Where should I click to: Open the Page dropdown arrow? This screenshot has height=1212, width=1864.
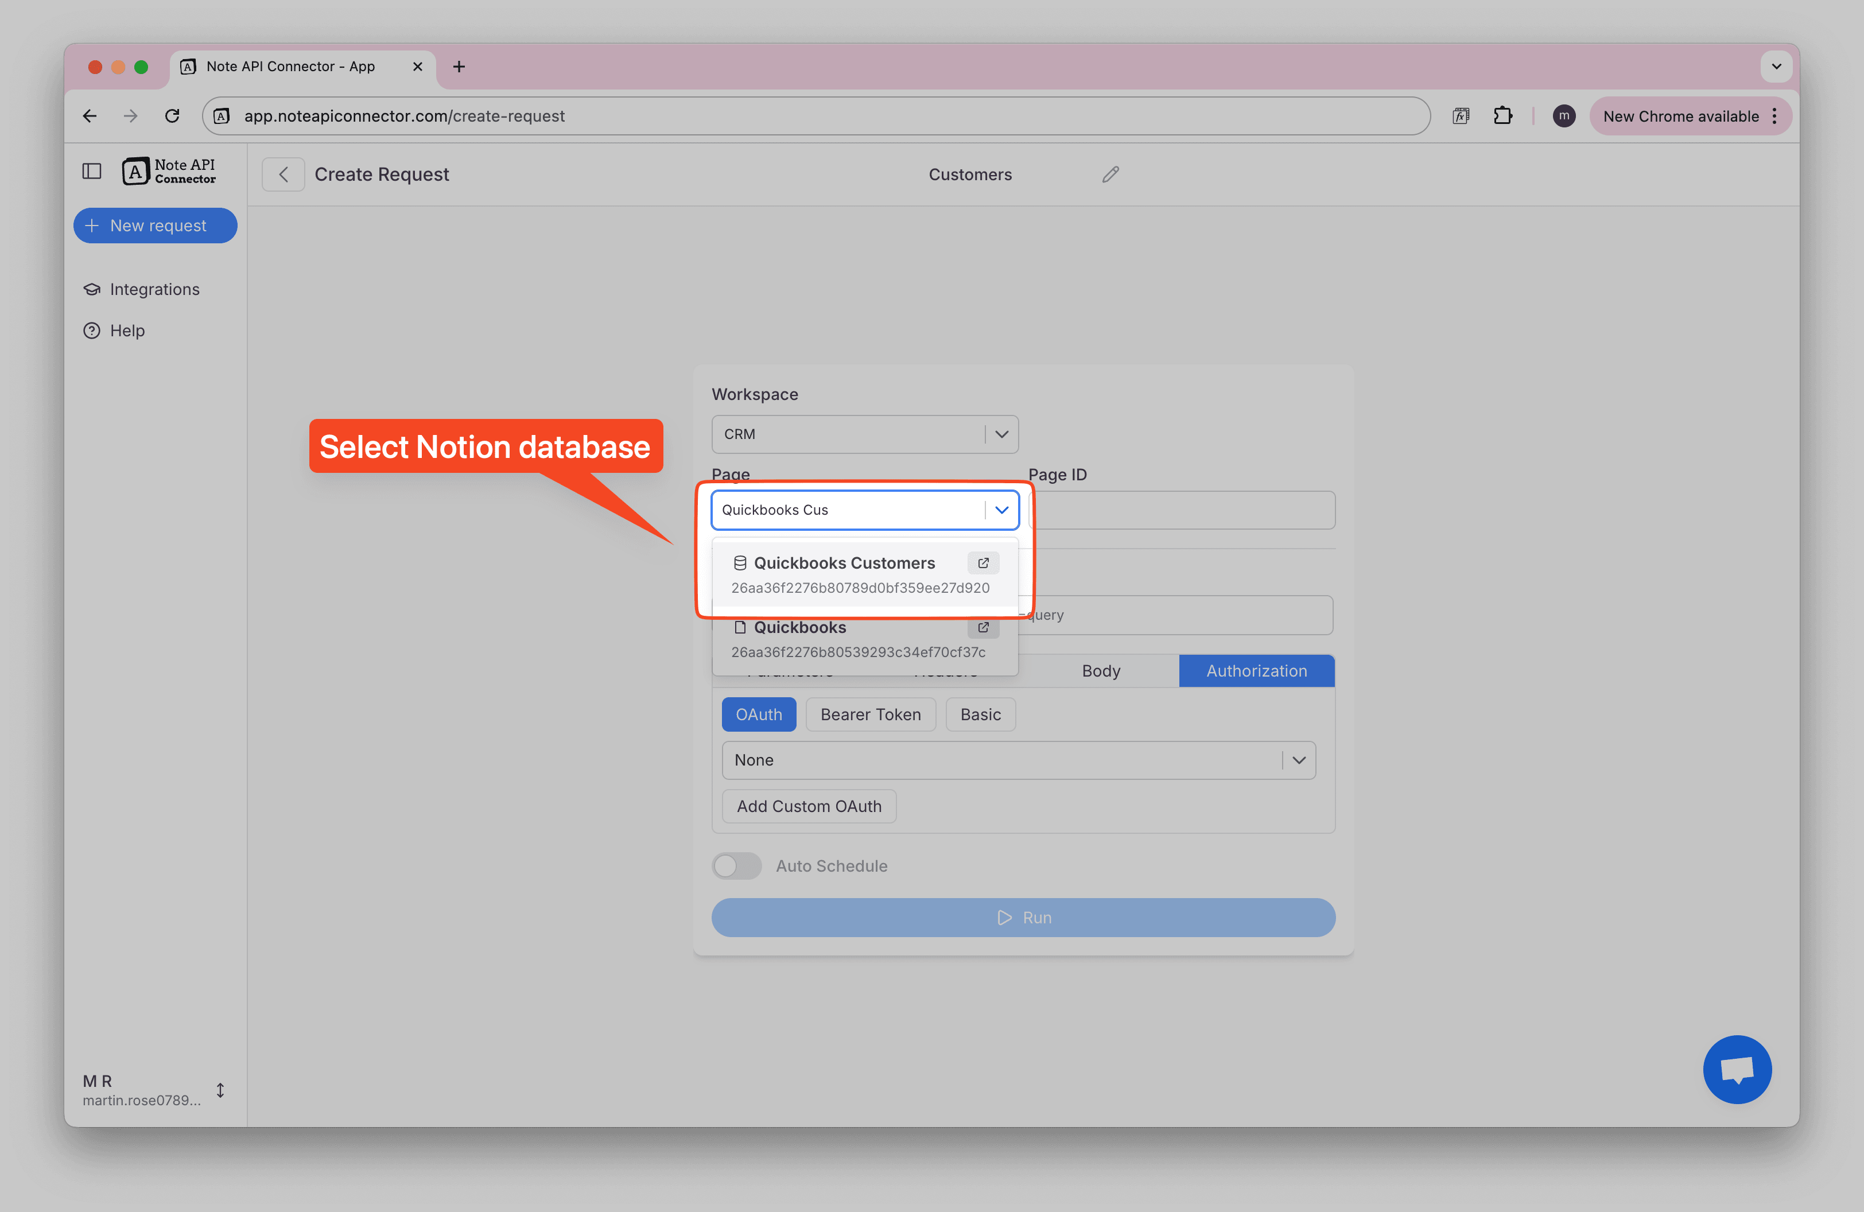(x=1001, y=510)
